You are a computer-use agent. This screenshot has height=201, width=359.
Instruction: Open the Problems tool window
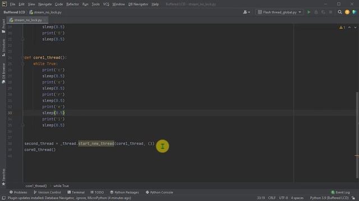click(x=19, y=192)
